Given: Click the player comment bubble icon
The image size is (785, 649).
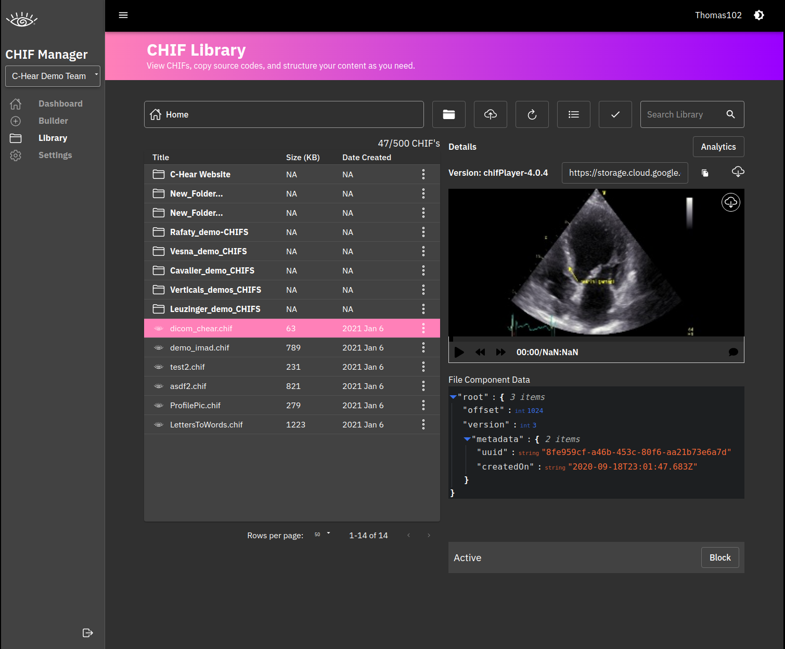Looking at the screenshot, I should (733, 352).
